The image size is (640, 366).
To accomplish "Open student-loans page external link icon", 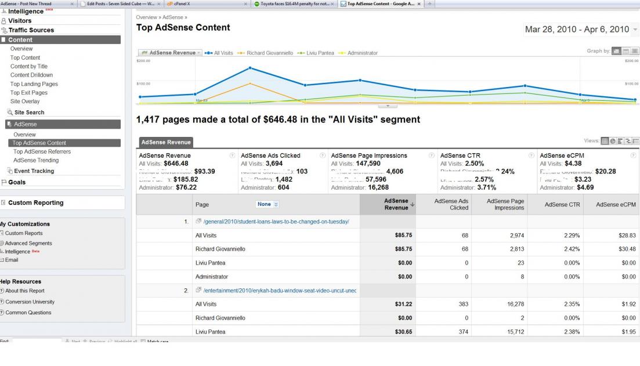I will pyautogui.click(x=198, y=221).
